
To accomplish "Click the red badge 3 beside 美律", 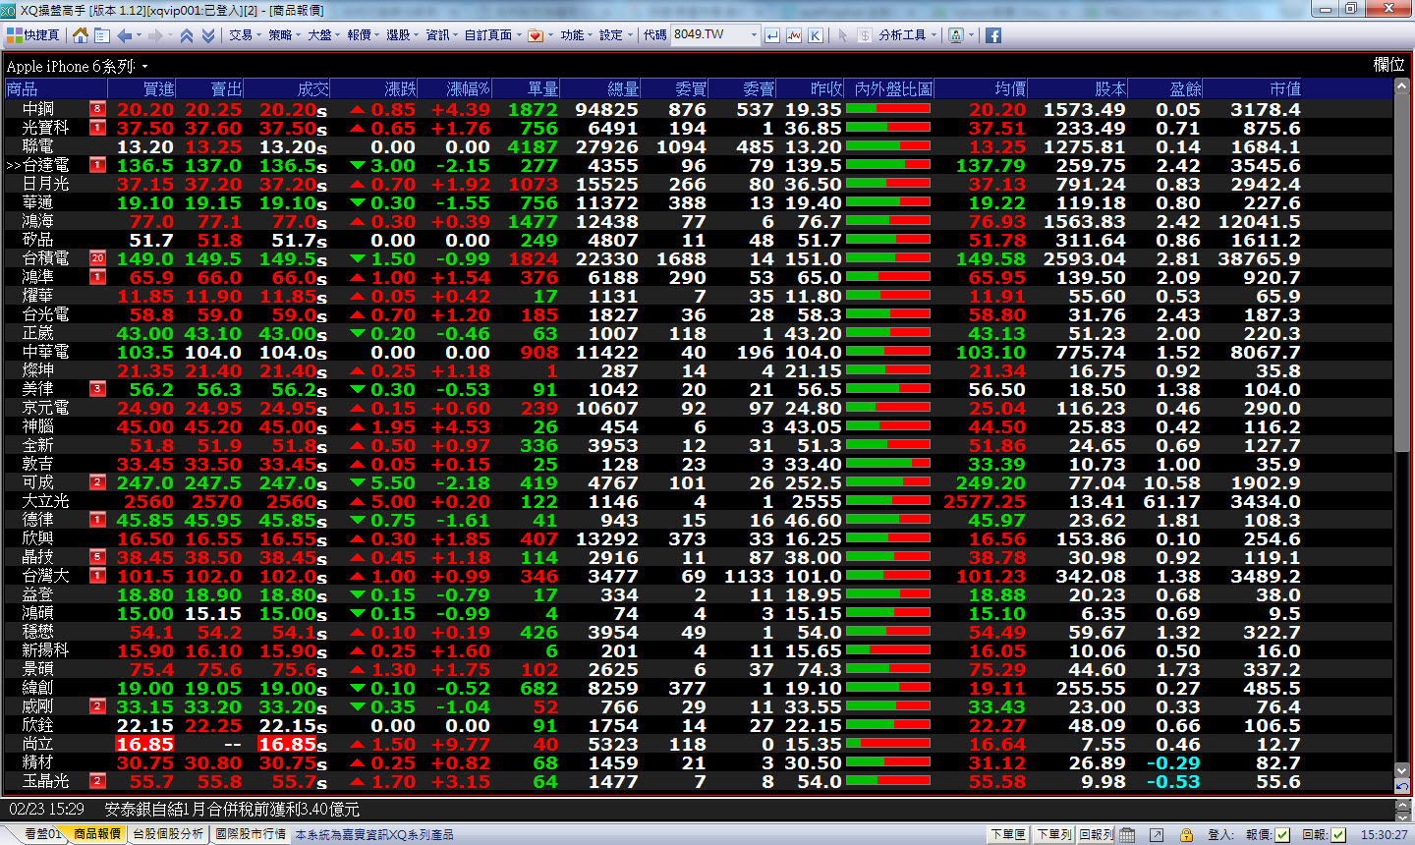I will click(97, 389).
